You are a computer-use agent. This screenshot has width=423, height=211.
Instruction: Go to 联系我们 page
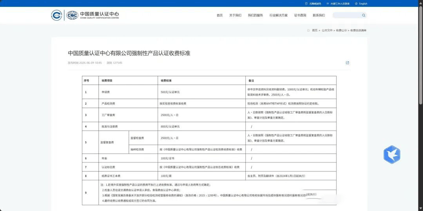pyautogui.click(x=319, y=15)
